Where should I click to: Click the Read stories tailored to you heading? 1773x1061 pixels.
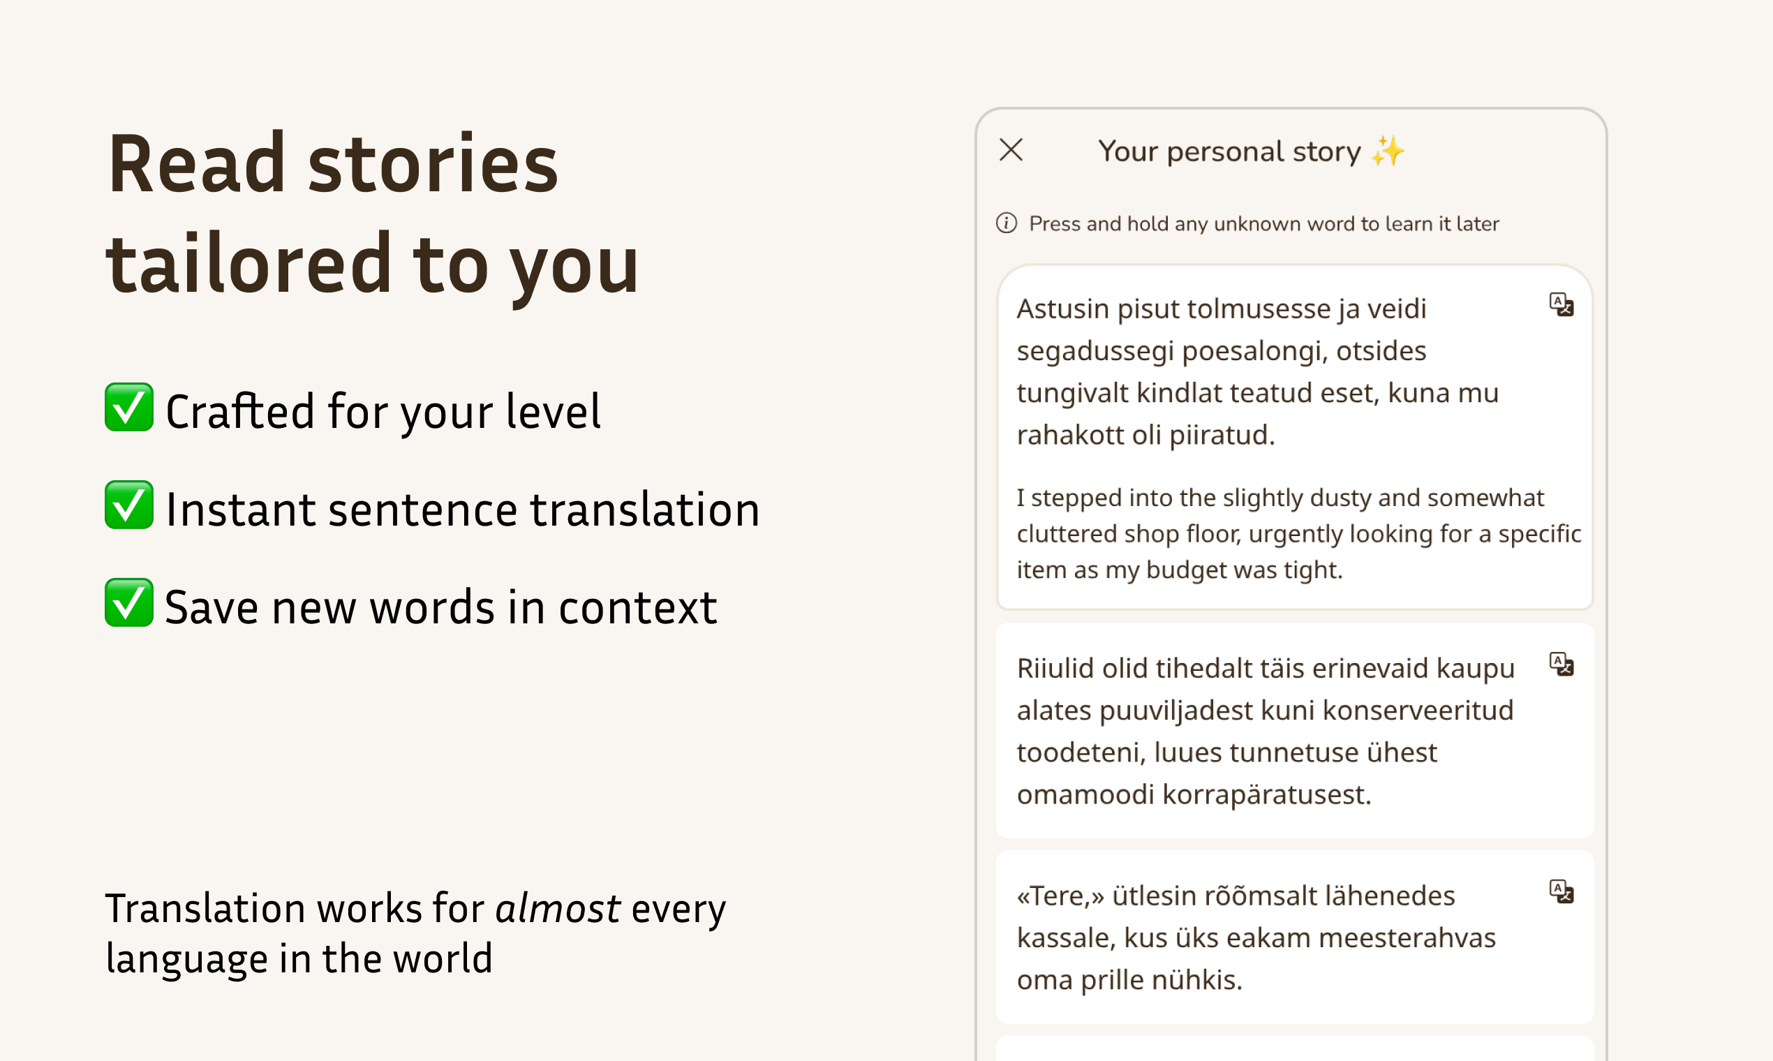pyautogui.click(x=372, y=214)
